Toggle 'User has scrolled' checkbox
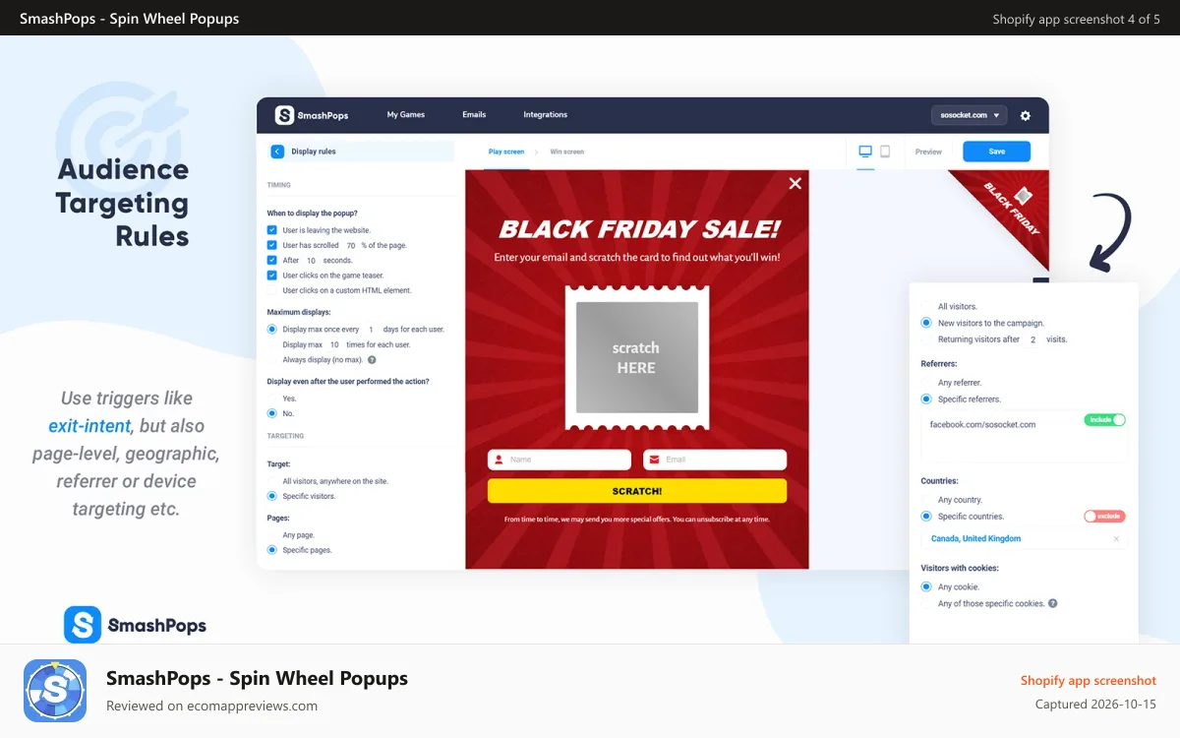The height and width of the screenshot is (738, 1180). (x=272, y=245)
